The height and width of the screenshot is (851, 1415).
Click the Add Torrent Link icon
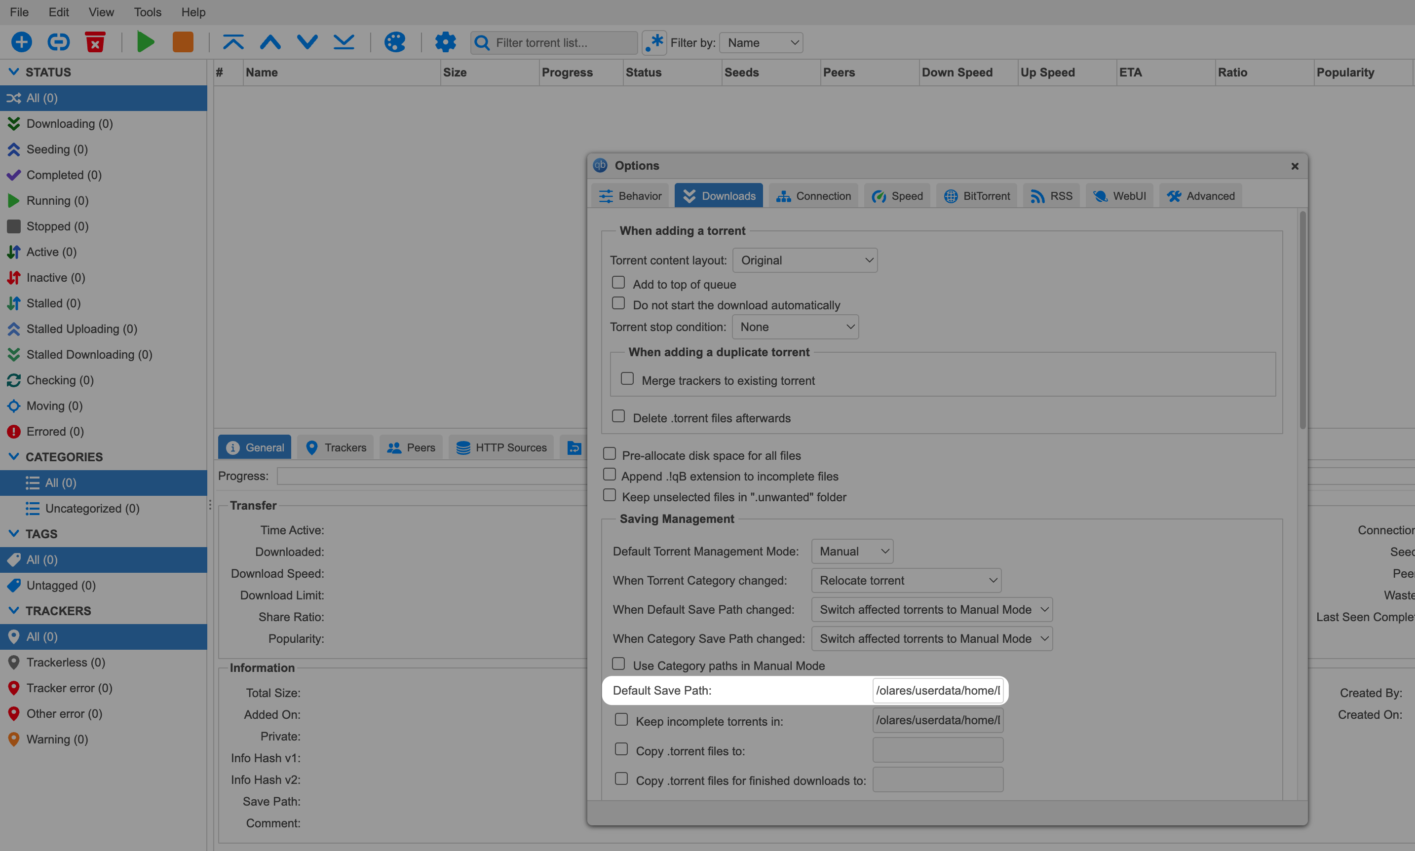click(x=59, y=42)
